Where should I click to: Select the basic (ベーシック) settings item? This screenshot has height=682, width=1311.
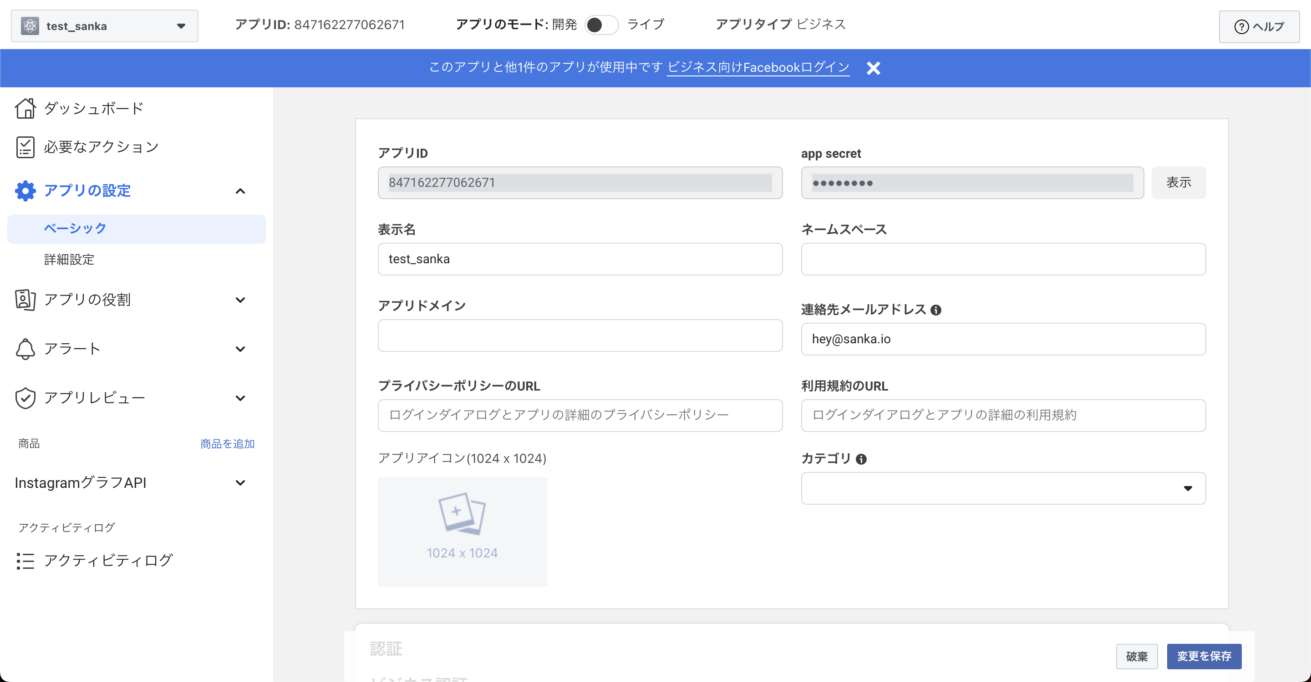75,229
